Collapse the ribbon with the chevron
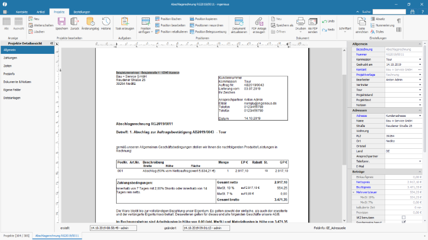The height and width of the screenshot is (240, 428). (x=357, y=12)
